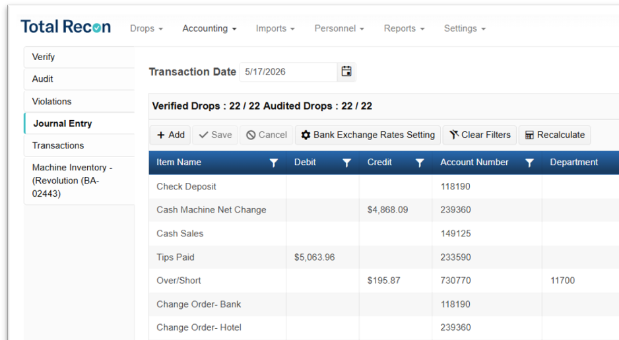Expand the Reports menu
This screenshot has height=340, width=619.
[x=404, y=28]
